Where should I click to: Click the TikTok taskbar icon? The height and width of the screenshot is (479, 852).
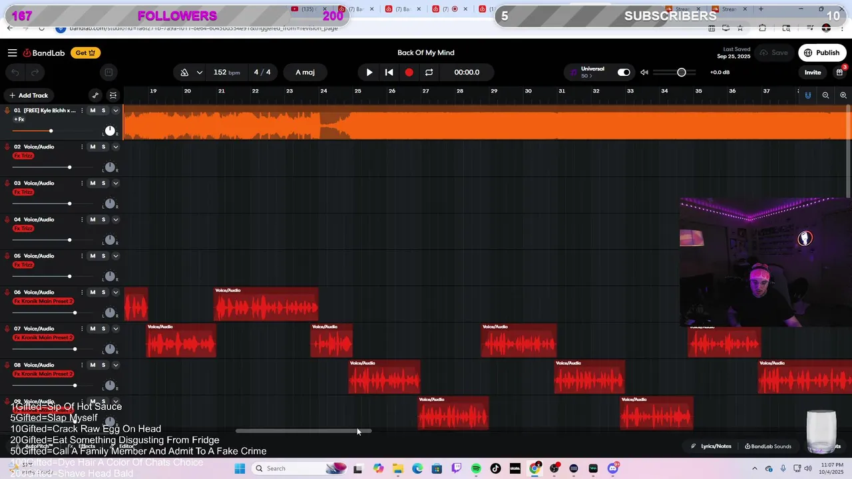(x=495, y=468)
